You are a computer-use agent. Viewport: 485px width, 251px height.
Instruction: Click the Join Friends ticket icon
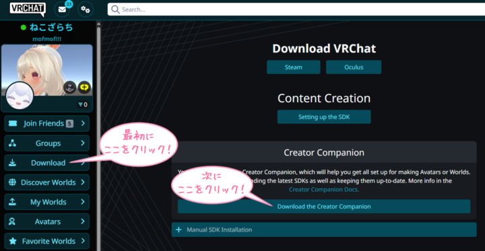click(x=13, y=124)
